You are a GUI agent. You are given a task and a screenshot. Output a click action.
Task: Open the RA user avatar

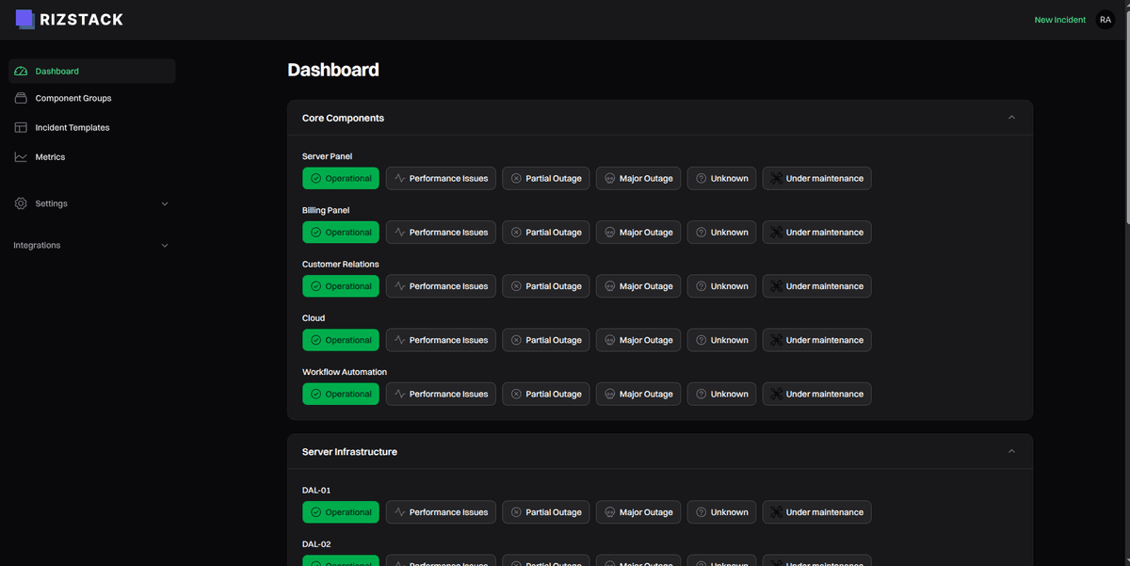click(1105, 19)
